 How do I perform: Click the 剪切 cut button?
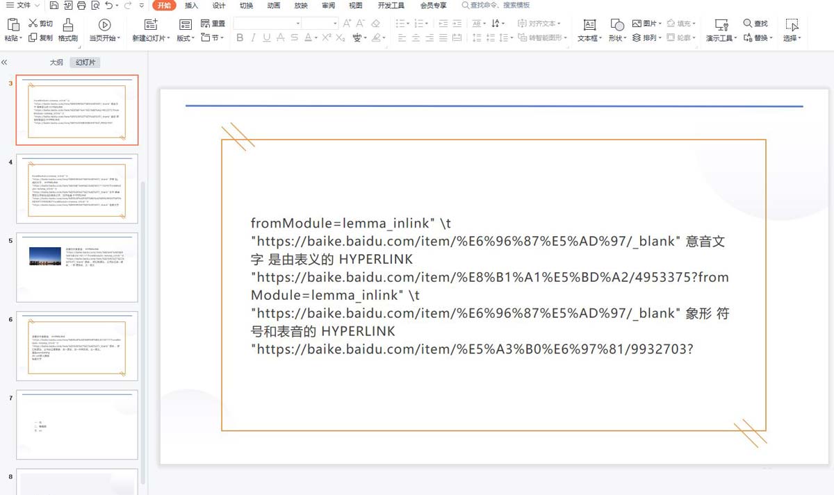tap(40, 24)
